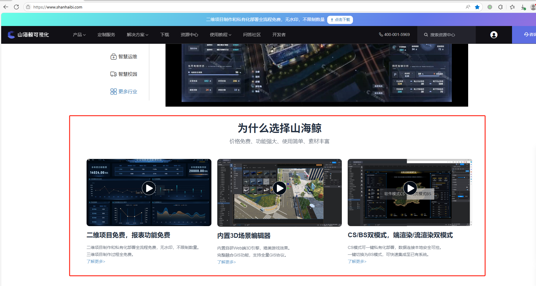The height and width of the screenshot is (286, 536).
Task: Click the 智慧运维 sidebar icon
Action: (113, 57)
